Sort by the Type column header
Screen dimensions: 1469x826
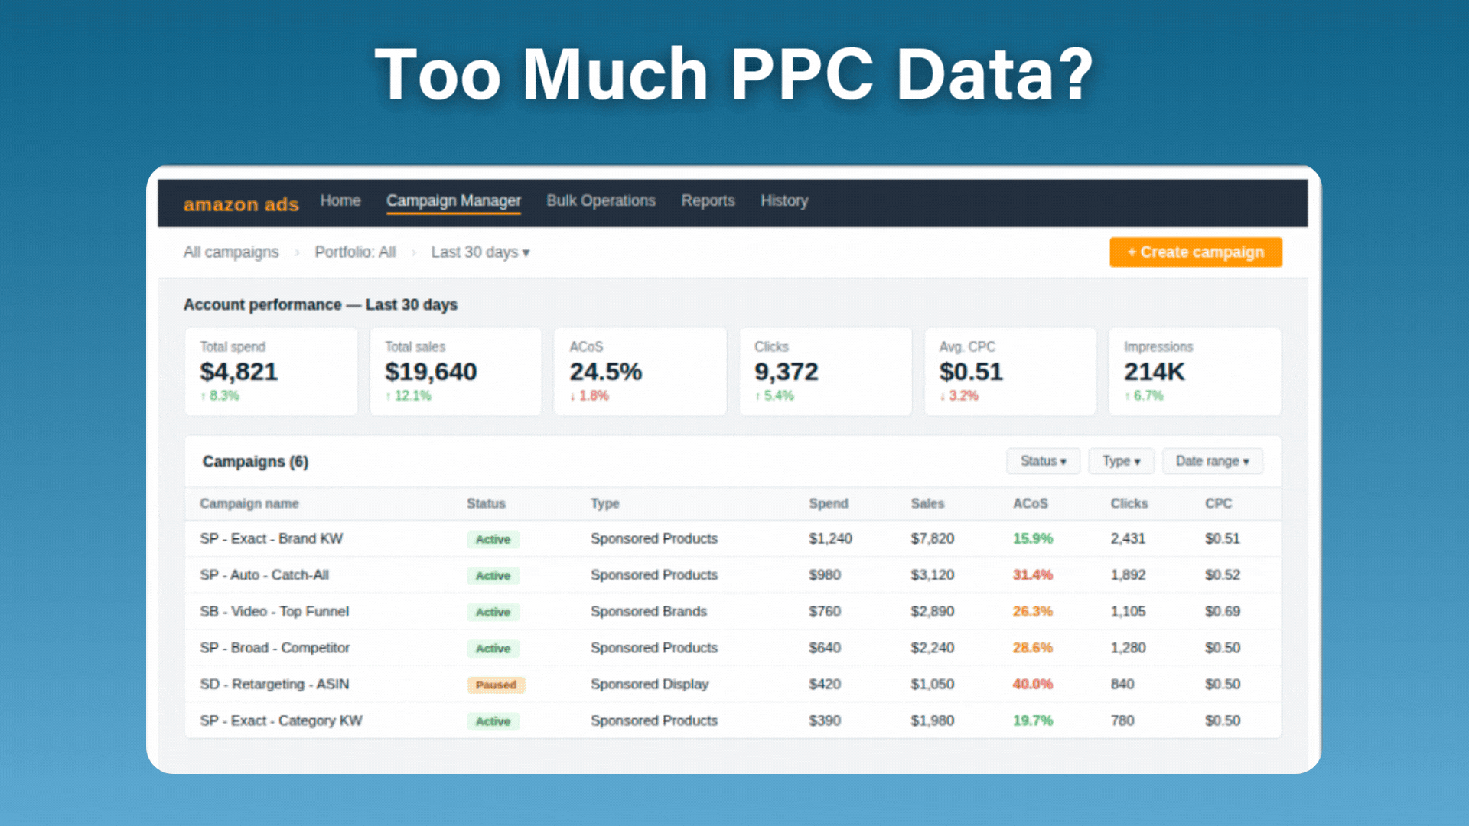click(x=604, y=503)
